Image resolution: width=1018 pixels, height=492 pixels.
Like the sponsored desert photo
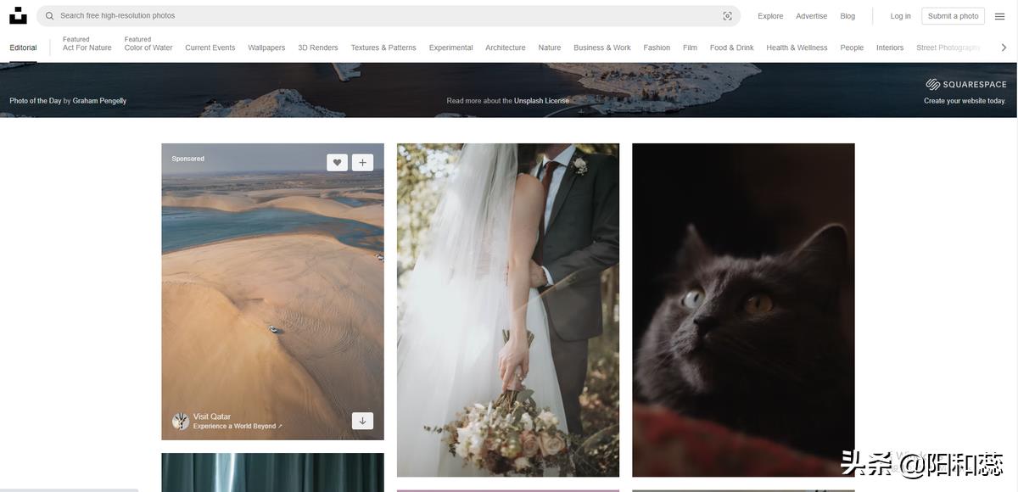(x=337, y=163)
